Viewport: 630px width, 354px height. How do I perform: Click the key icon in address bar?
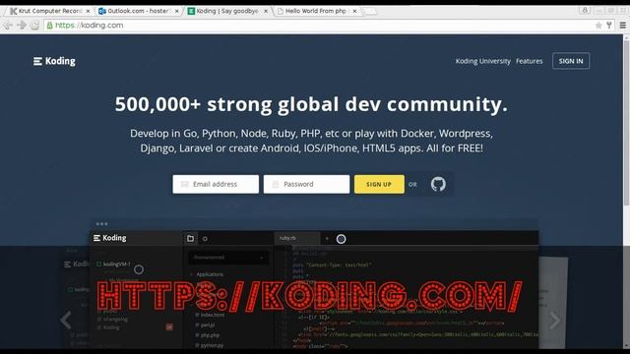pyautogui.click(x=609, y=26)
